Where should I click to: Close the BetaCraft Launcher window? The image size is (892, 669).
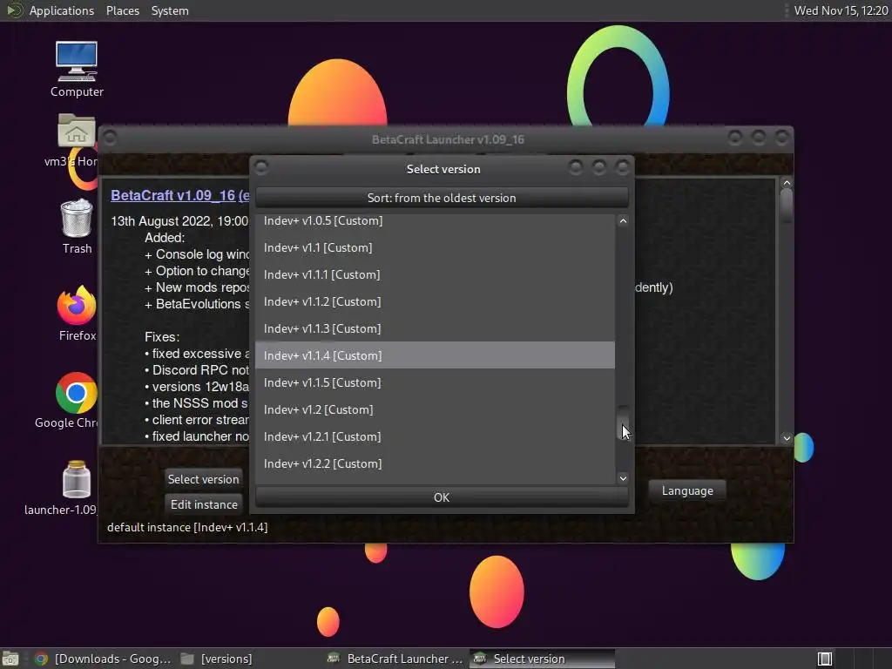(782, 137)
